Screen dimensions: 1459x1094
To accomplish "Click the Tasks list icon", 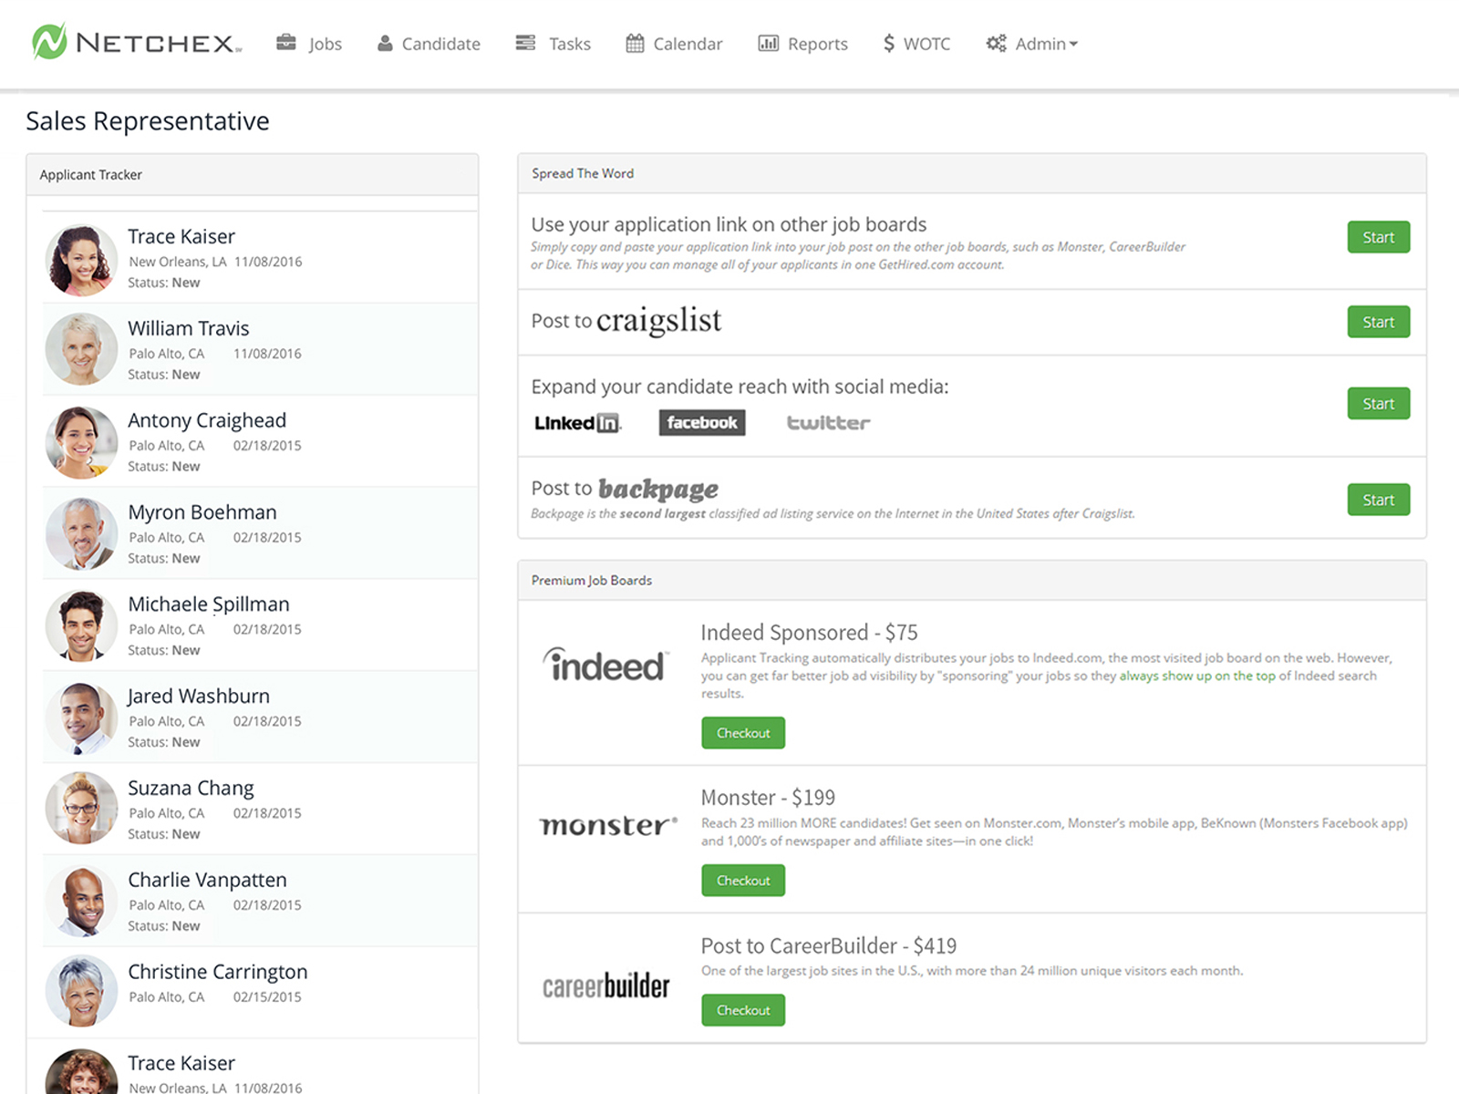I will (525, 43).
